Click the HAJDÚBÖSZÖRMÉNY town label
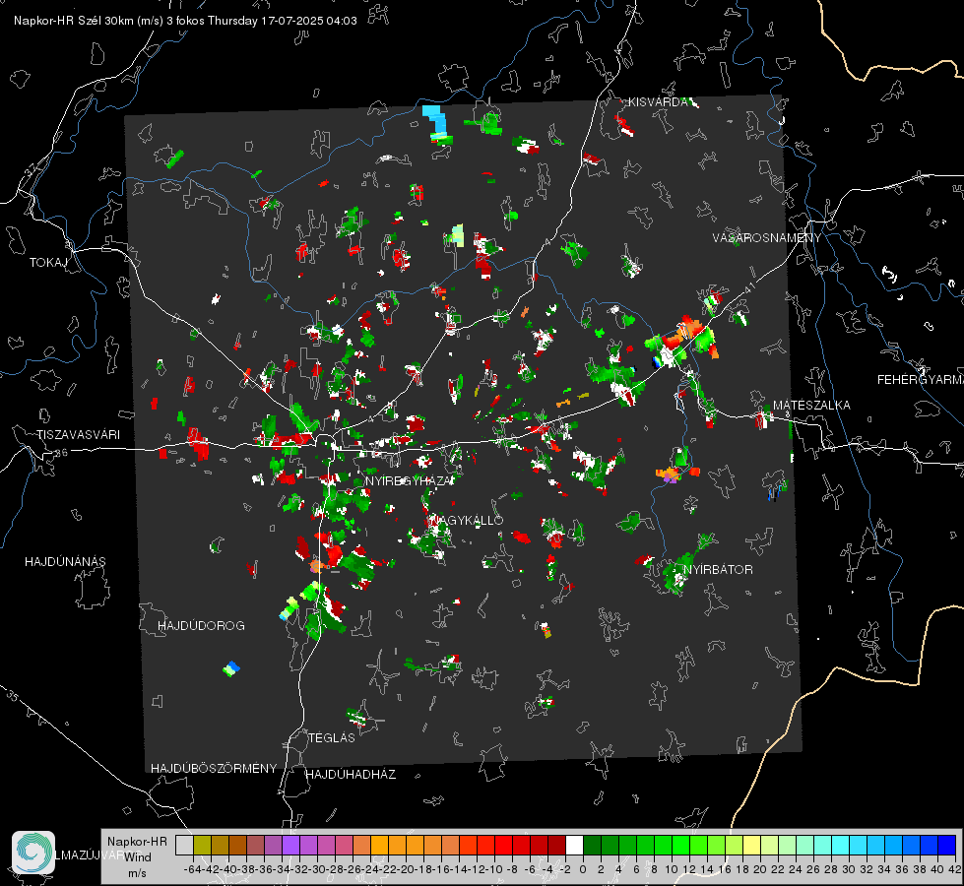 pos(214,769)
